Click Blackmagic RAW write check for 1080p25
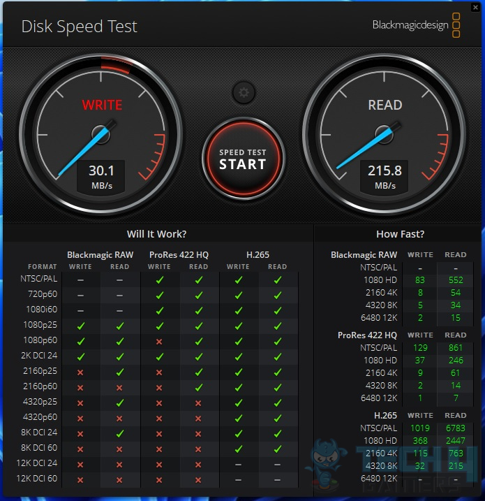Screen dimensions: 485x501 coord(81,326)
